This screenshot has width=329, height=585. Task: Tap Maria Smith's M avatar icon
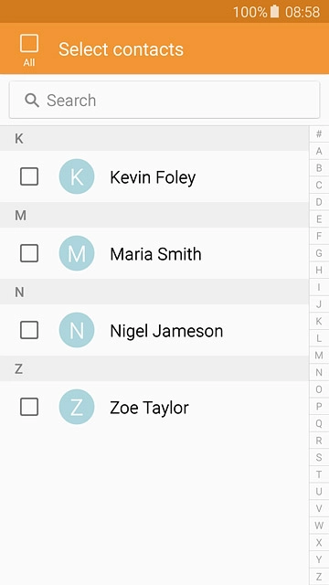[x=77, y=253]
